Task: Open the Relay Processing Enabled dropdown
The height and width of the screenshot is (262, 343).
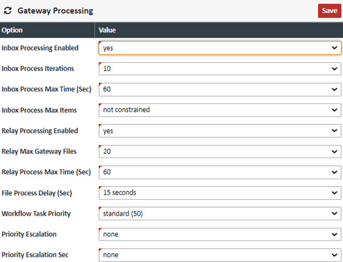Action: coord(220,131)
